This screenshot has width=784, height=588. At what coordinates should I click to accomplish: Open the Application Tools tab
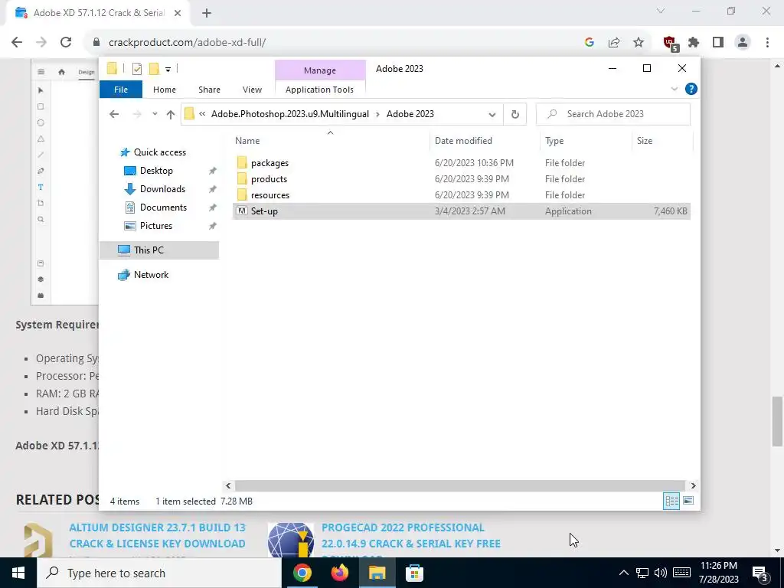pyautogui.click(x=319, y=90)
